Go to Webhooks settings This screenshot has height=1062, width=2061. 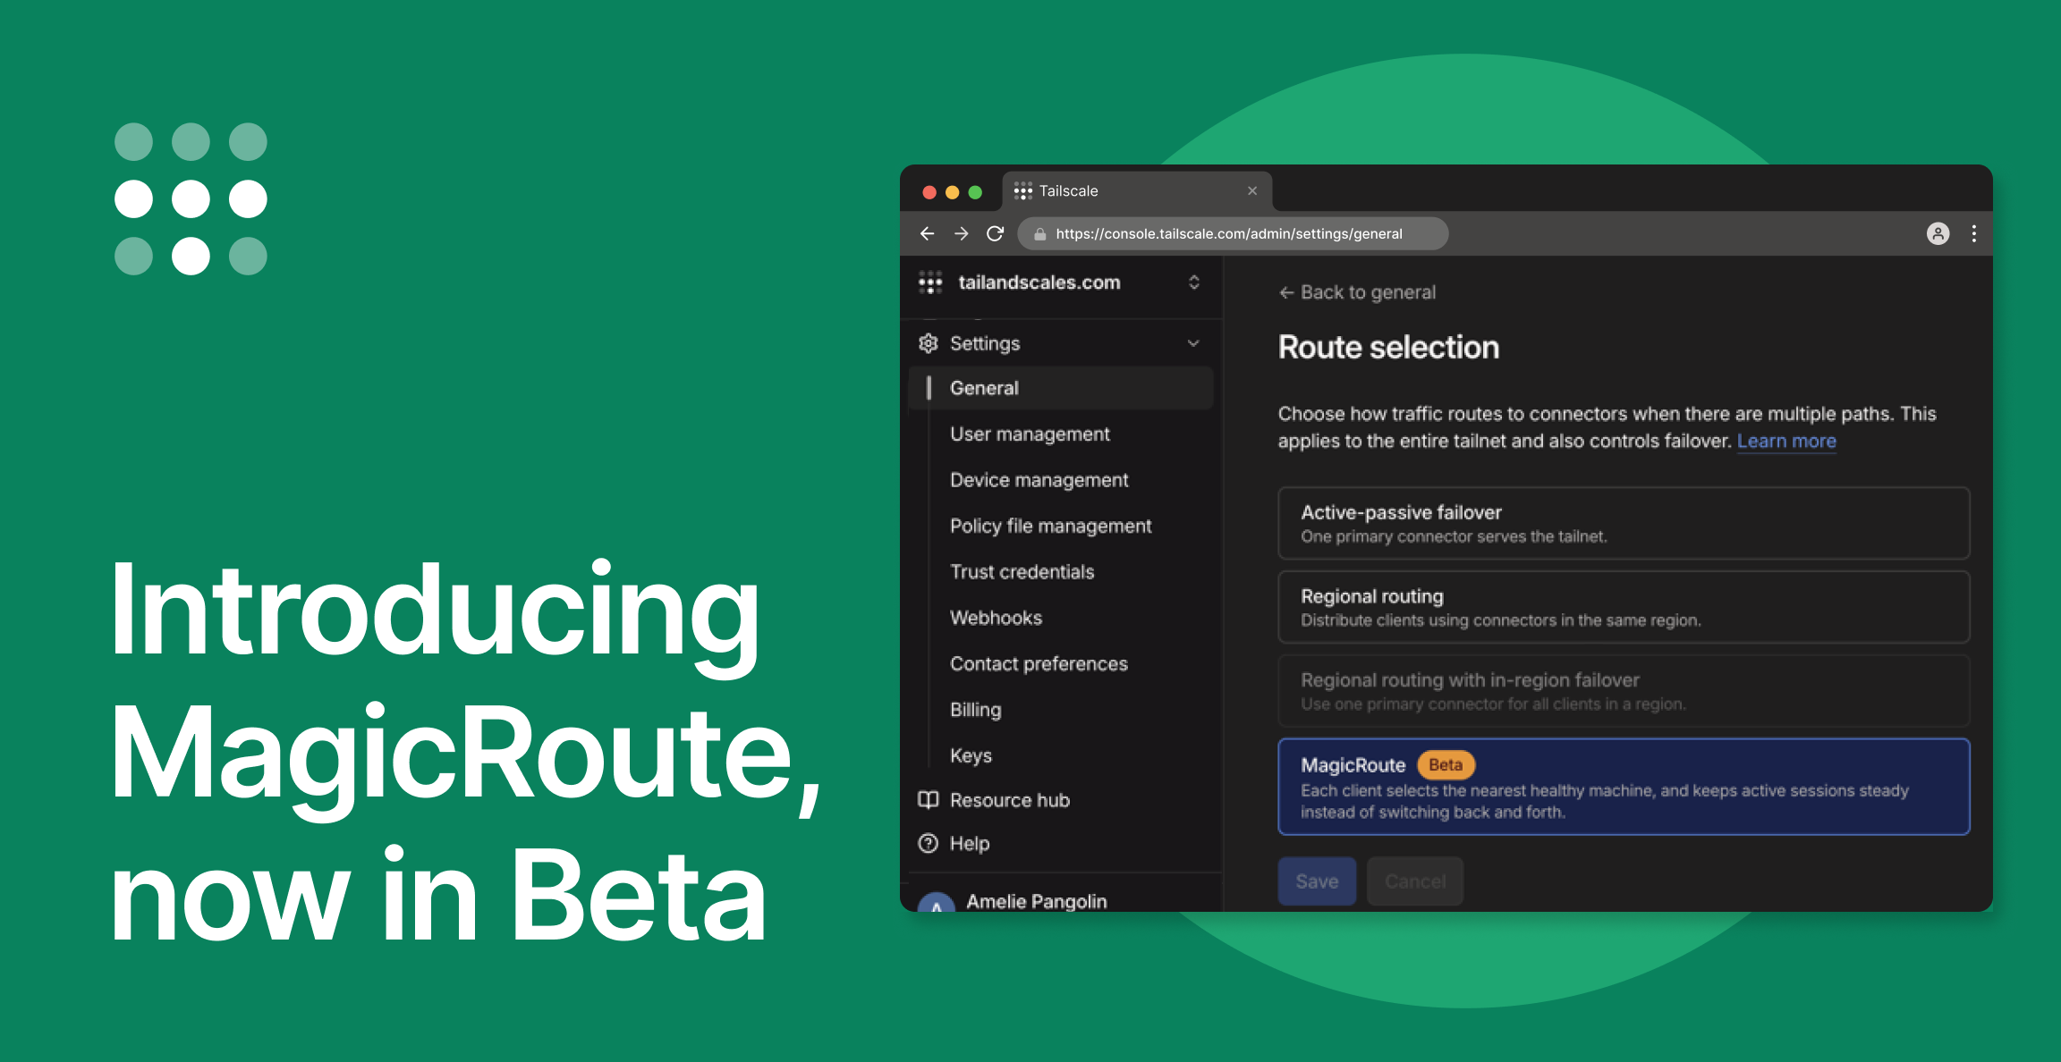click(996, 618)
